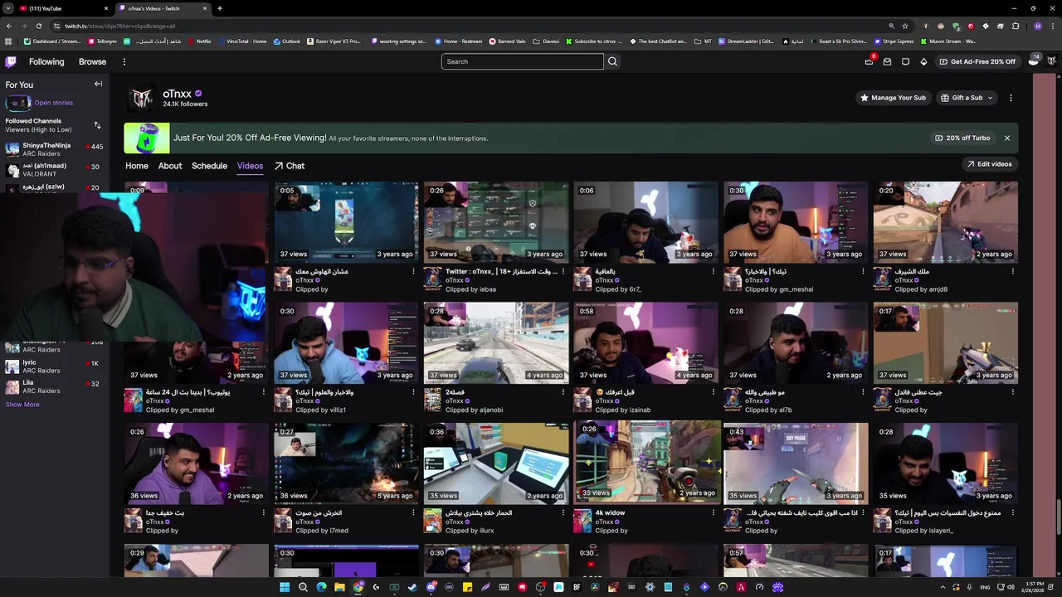Open options for the 'ملك الشيرف' clip

(x=1012, y=271)
